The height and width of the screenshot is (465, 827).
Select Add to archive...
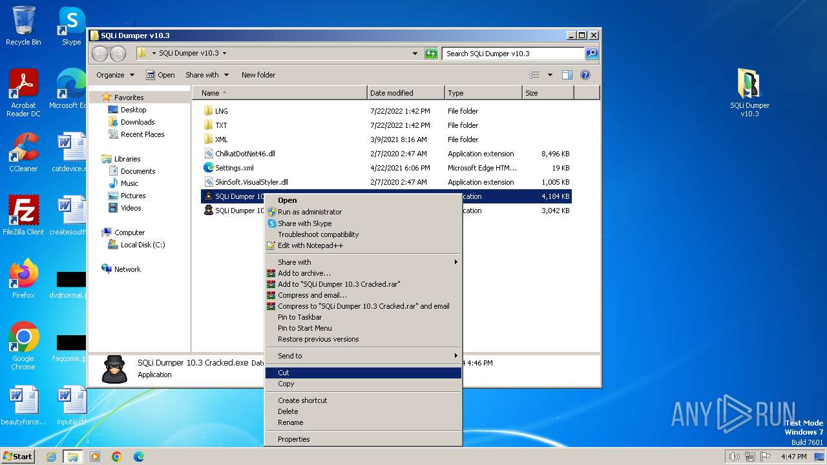[363, 273]
